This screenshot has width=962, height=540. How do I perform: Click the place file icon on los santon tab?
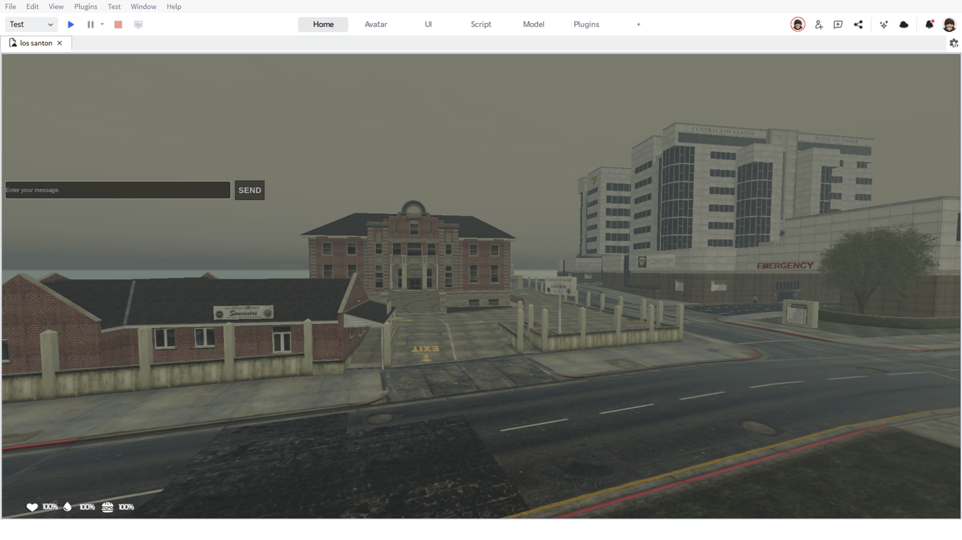pyautogui.click(x=13, y=43)
